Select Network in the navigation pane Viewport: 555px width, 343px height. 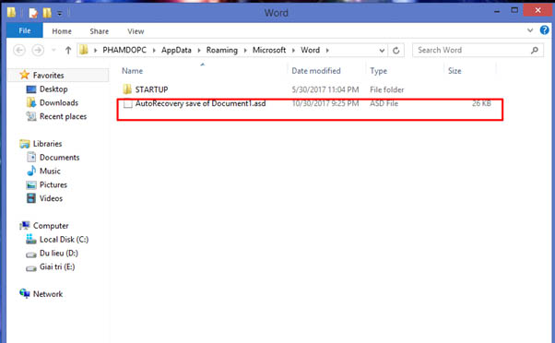pos(48,294)
